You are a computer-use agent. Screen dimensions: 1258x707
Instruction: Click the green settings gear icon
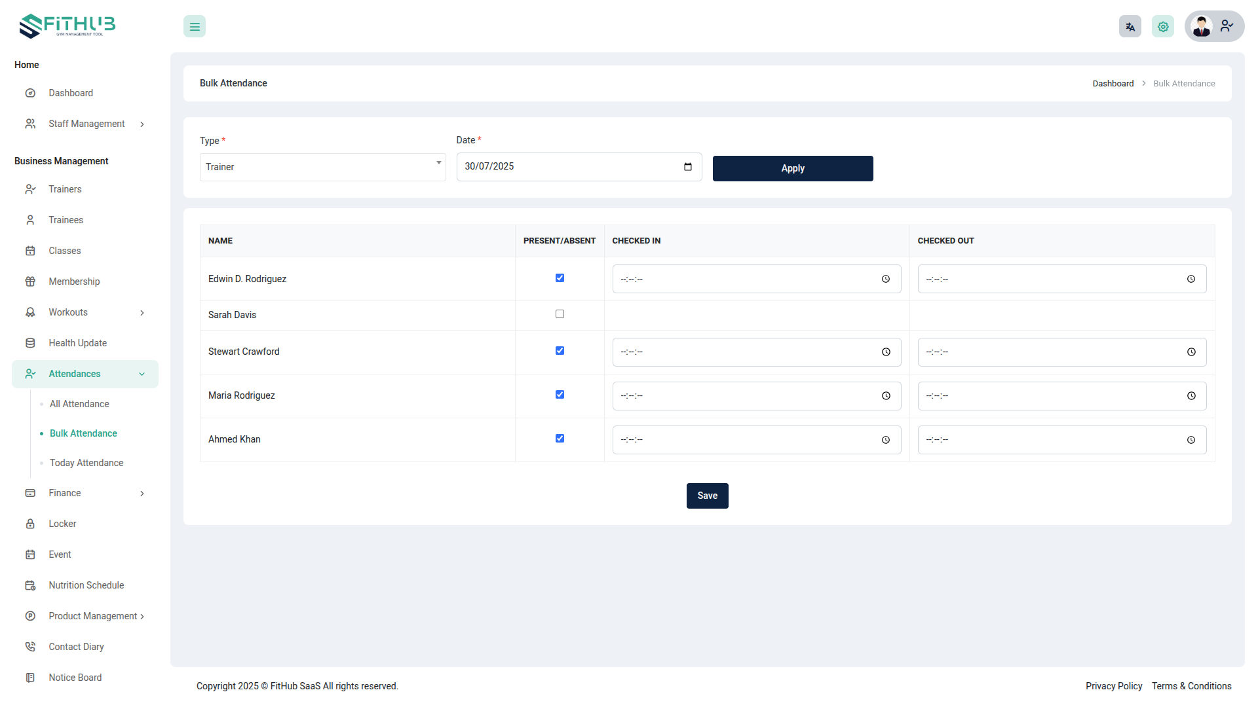(1162, 27)
